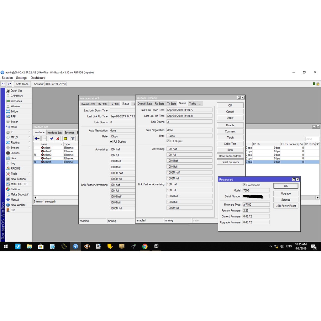Click Reset MAC Address

230,156
